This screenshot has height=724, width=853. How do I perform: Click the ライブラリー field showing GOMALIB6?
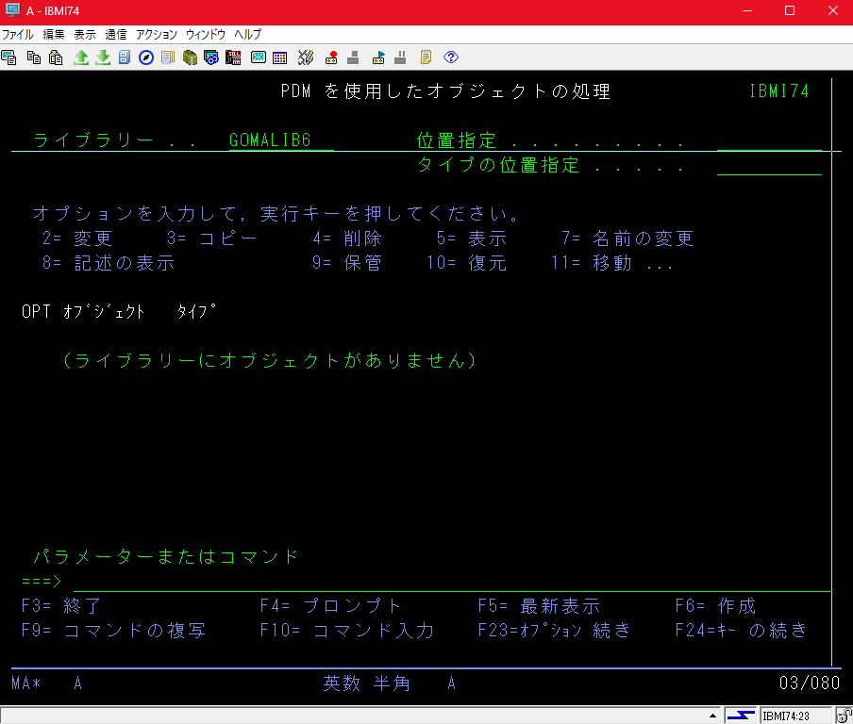click(x=280, y=140)
